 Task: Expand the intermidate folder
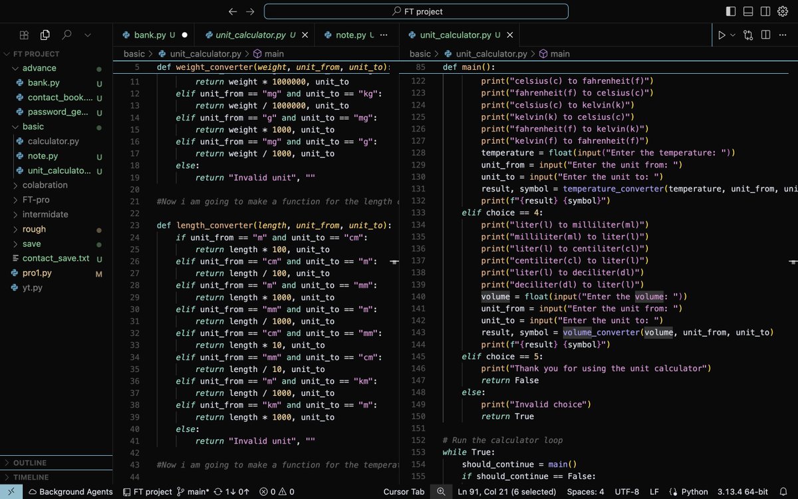pyautogui.click(x=57, y=214)
